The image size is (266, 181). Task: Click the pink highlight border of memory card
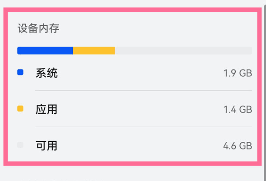132,10
